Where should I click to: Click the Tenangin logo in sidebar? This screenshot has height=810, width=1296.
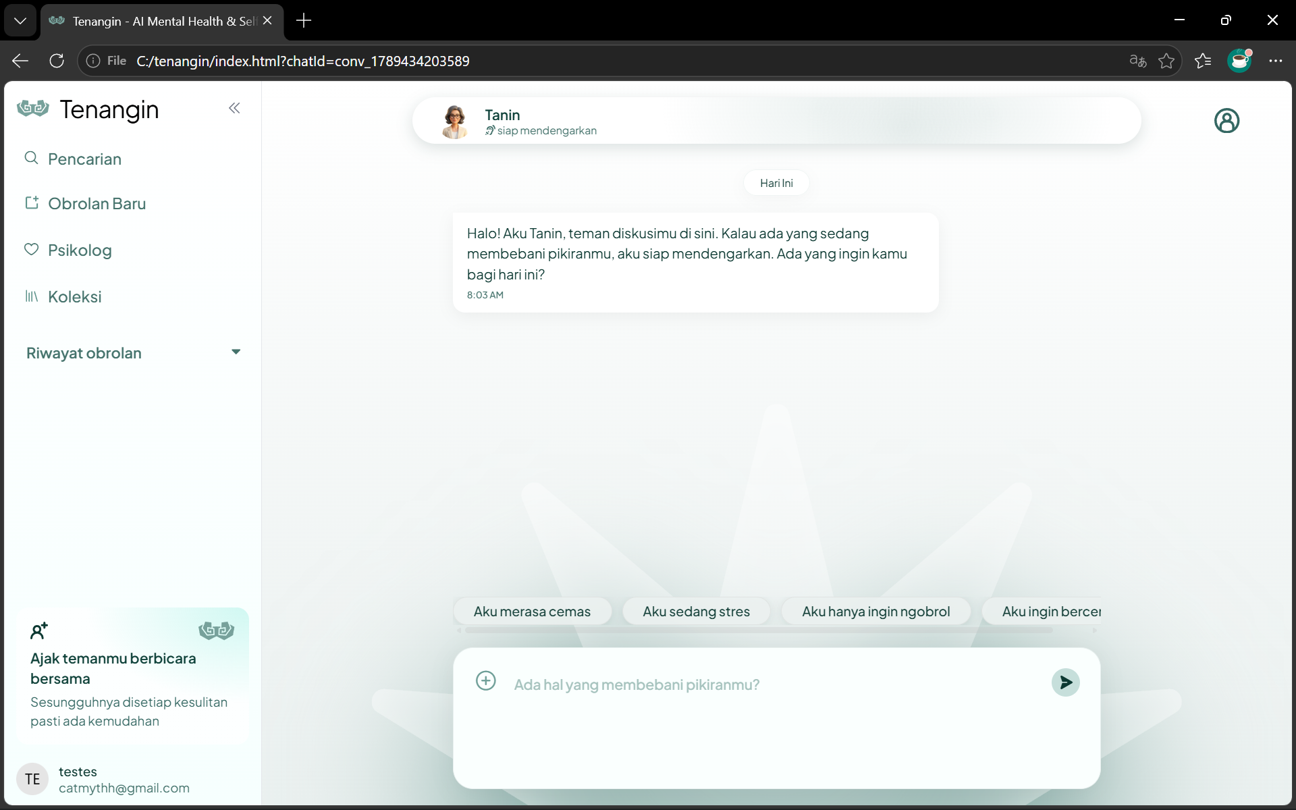33,108
